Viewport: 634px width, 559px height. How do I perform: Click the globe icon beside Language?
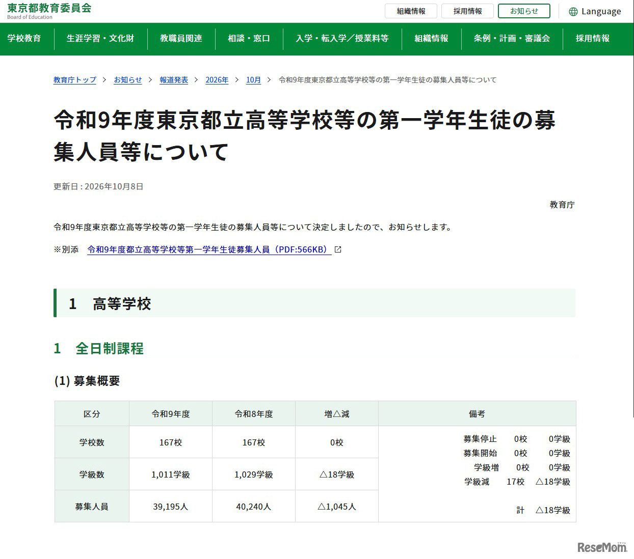point(573,12)
